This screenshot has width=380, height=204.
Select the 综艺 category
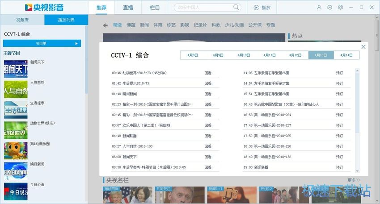point(171,25)
